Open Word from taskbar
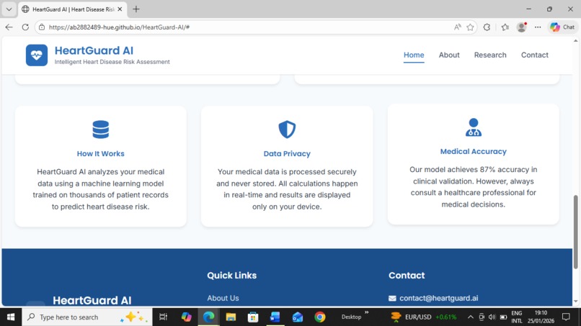The width and height of the screenshot is (581, 326). (x=275, y=317)
